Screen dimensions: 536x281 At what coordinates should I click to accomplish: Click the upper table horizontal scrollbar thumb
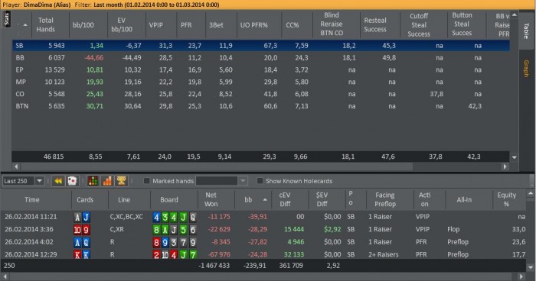click(x=217, y=166)
